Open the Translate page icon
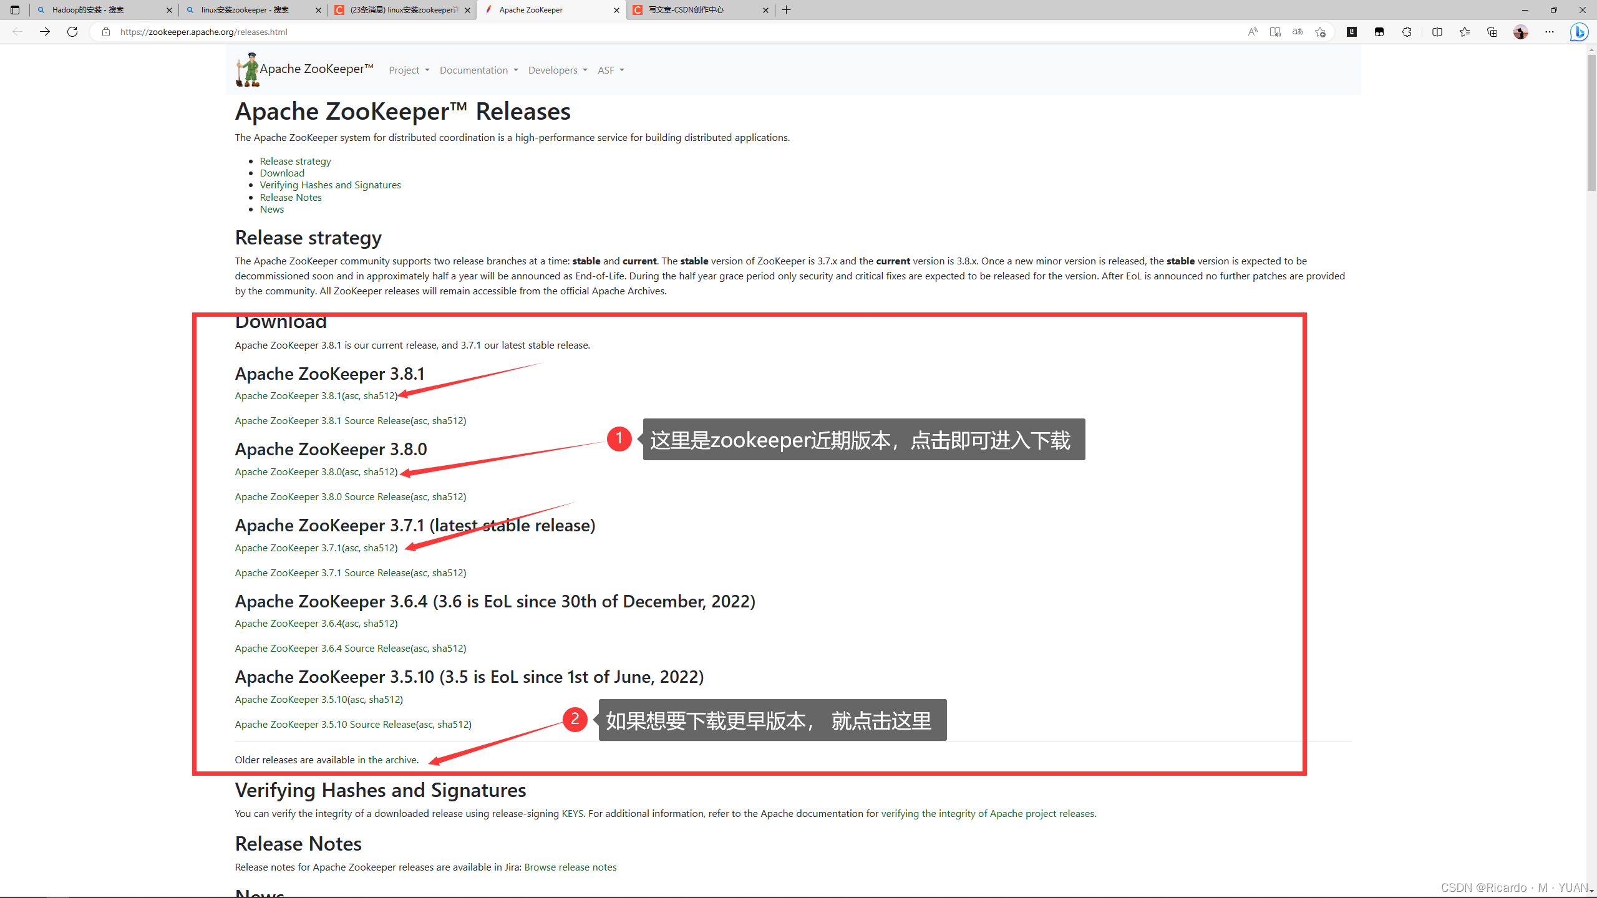The width and height of the screenshot is (1597, 898). [x=1298, y=32]
